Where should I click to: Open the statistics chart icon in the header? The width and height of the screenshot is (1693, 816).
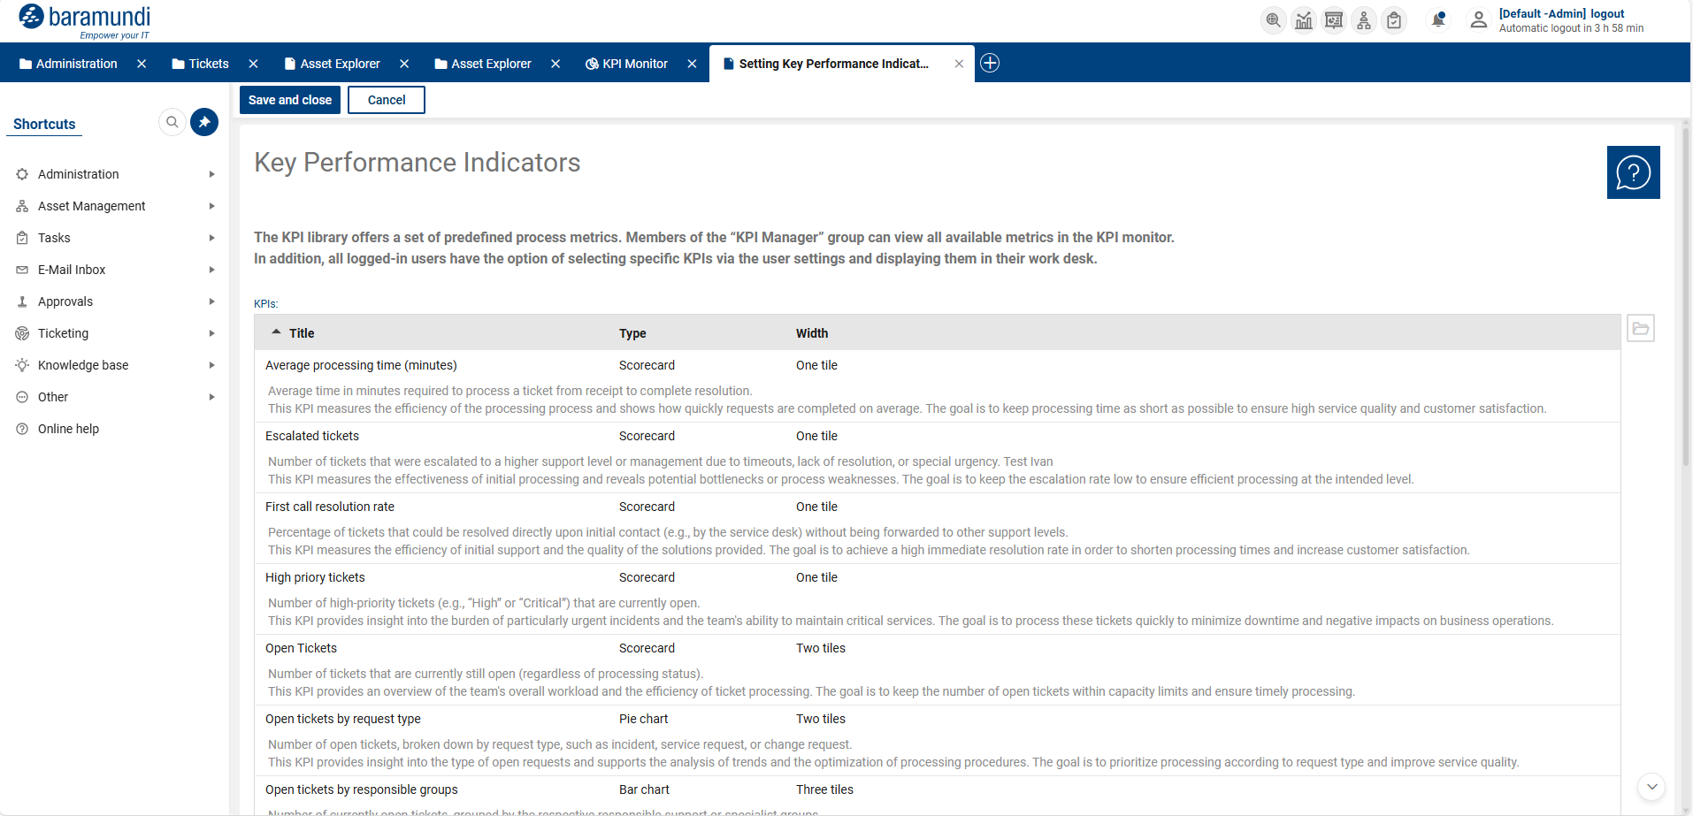point(1304,20)
